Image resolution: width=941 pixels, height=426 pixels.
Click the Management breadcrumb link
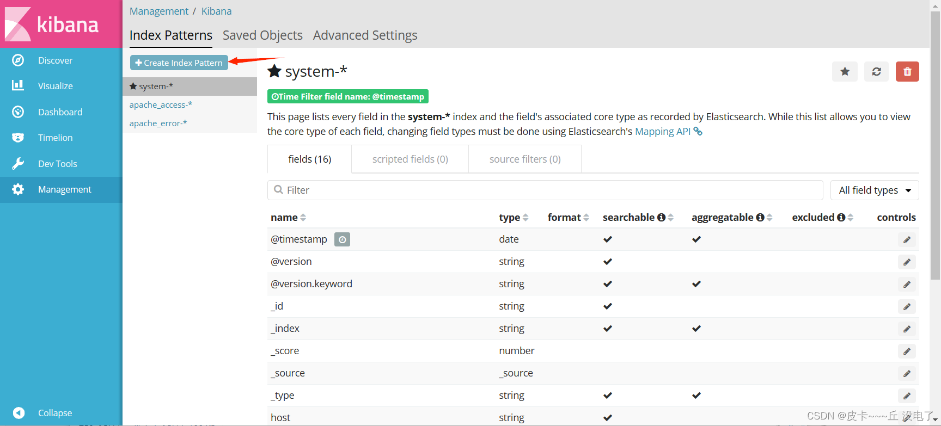pos(158,11)
